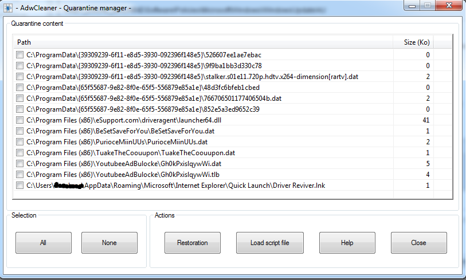Click the Close button in Actions

(419, 243)
